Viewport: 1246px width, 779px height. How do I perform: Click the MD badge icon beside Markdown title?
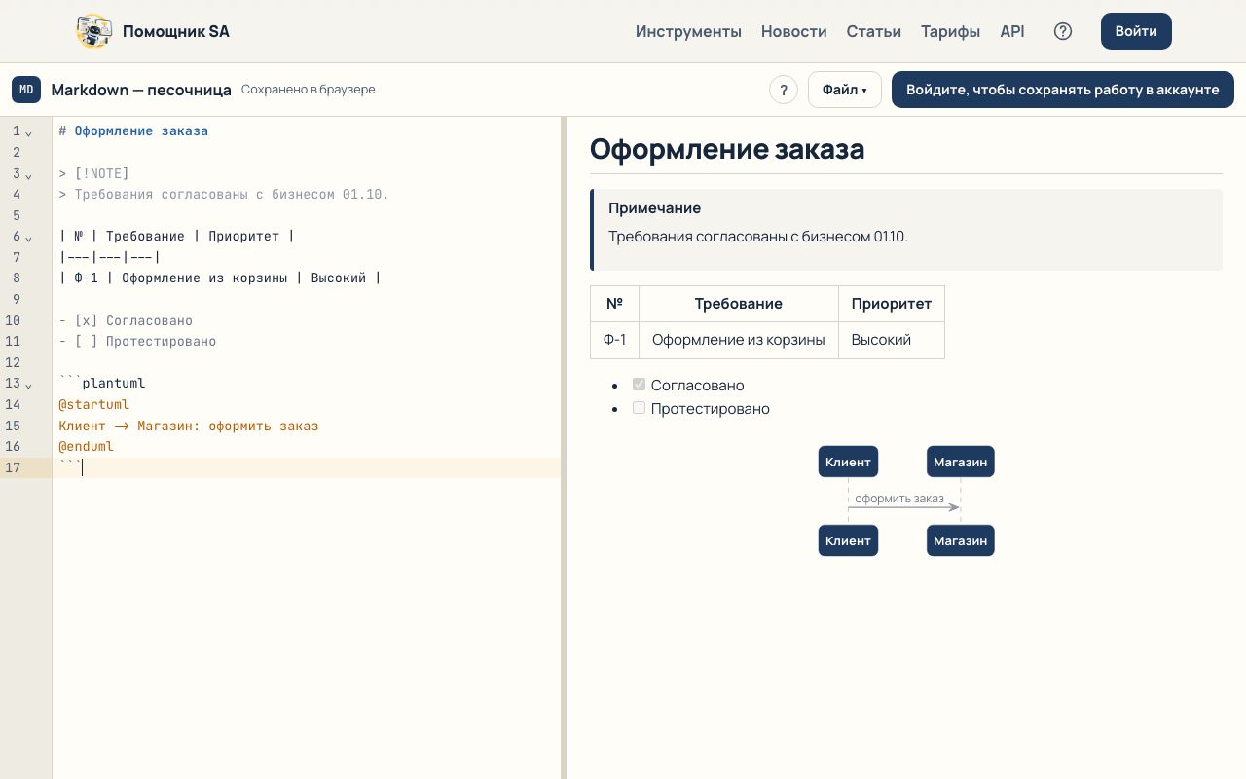[x=26, y=90]
